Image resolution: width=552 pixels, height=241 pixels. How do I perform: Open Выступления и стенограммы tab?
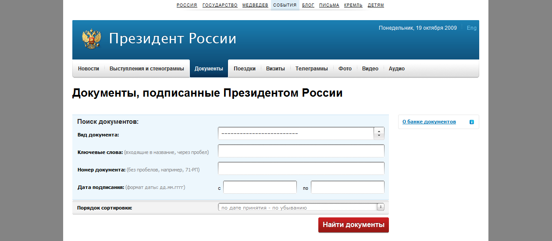point(147,69)
